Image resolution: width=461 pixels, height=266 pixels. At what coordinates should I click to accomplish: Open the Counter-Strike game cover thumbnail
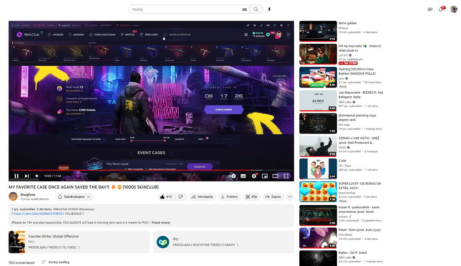pyautogui.click(x=17, y=242)
